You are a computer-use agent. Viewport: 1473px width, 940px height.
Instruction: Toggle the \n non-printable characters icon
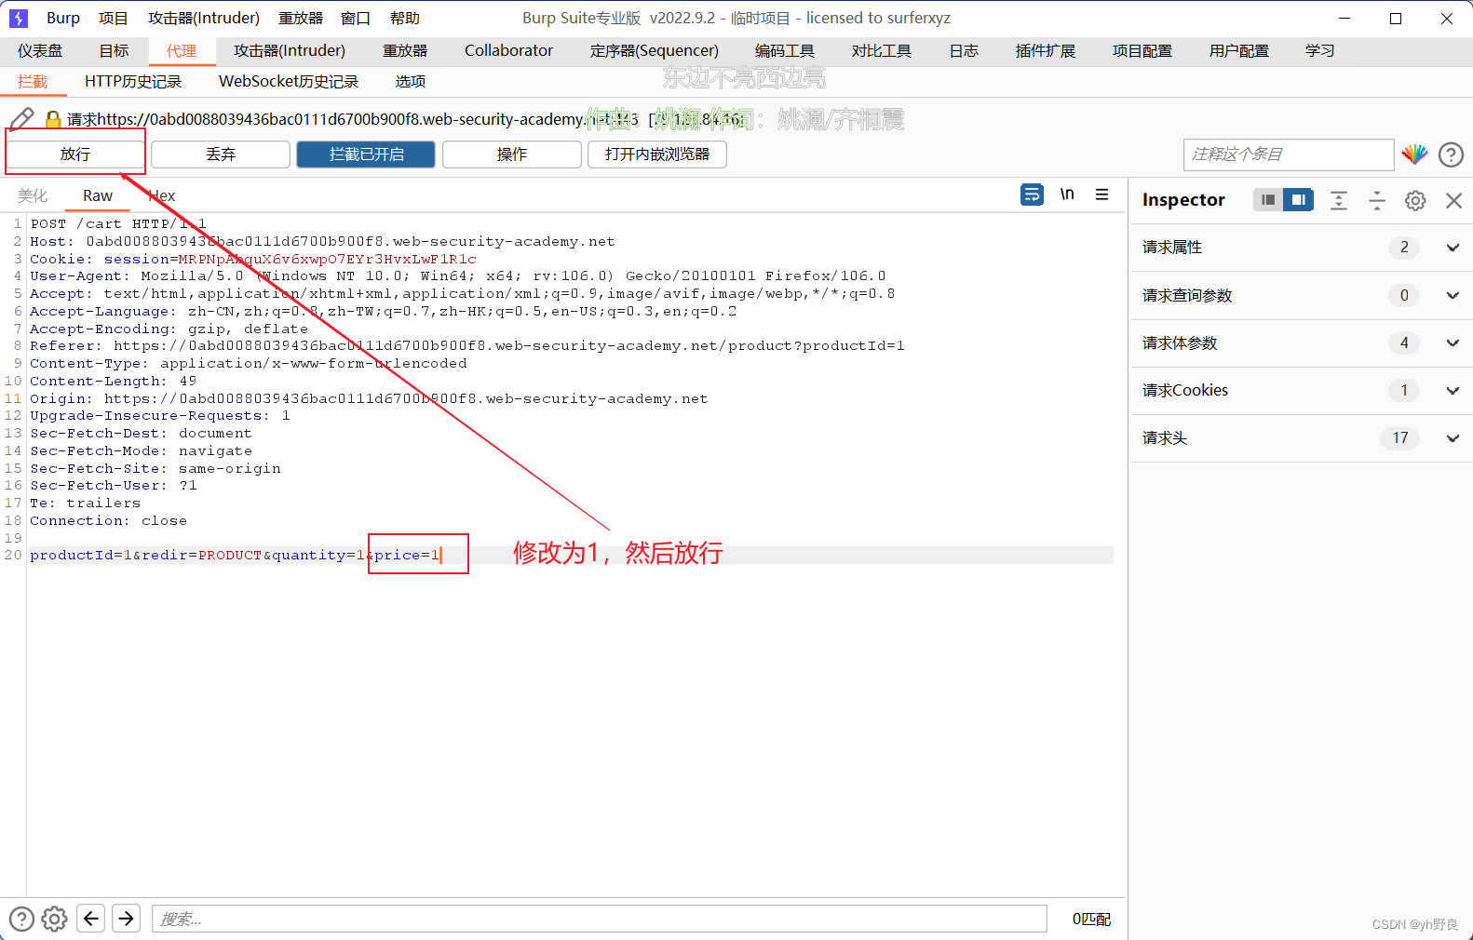(x=1067, y=195)
